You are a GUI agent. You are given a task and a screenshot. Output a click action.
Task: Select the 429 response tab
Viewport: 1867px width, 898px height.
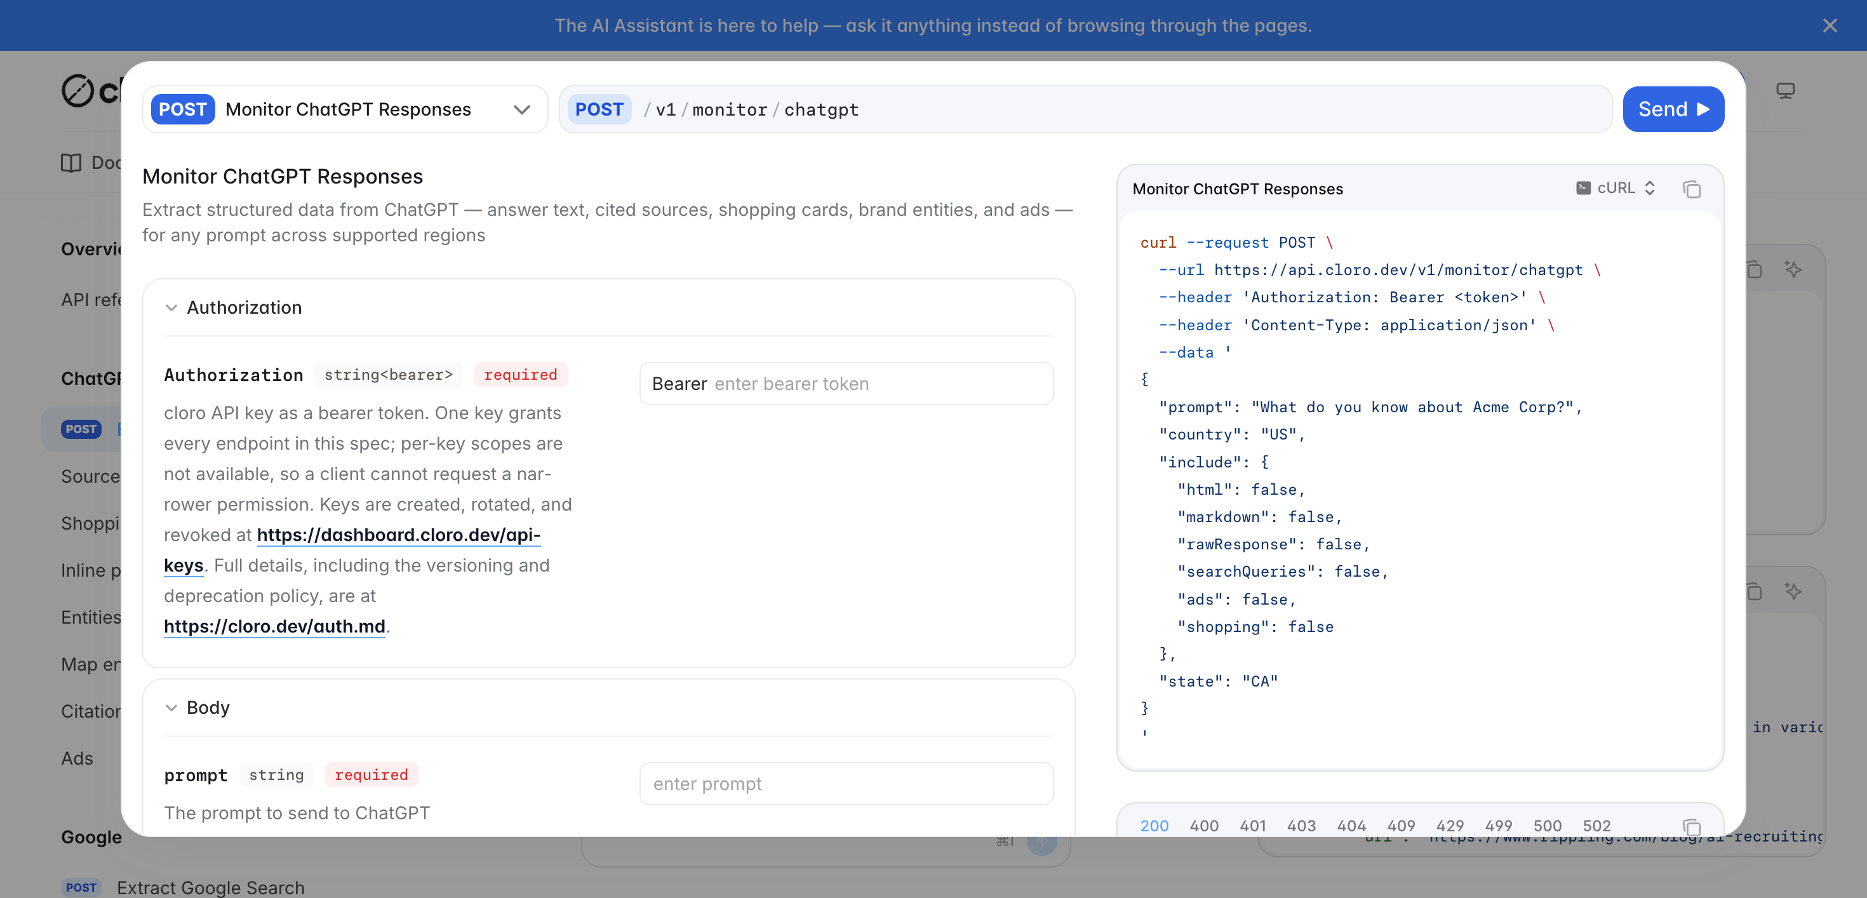[1450, 826]
